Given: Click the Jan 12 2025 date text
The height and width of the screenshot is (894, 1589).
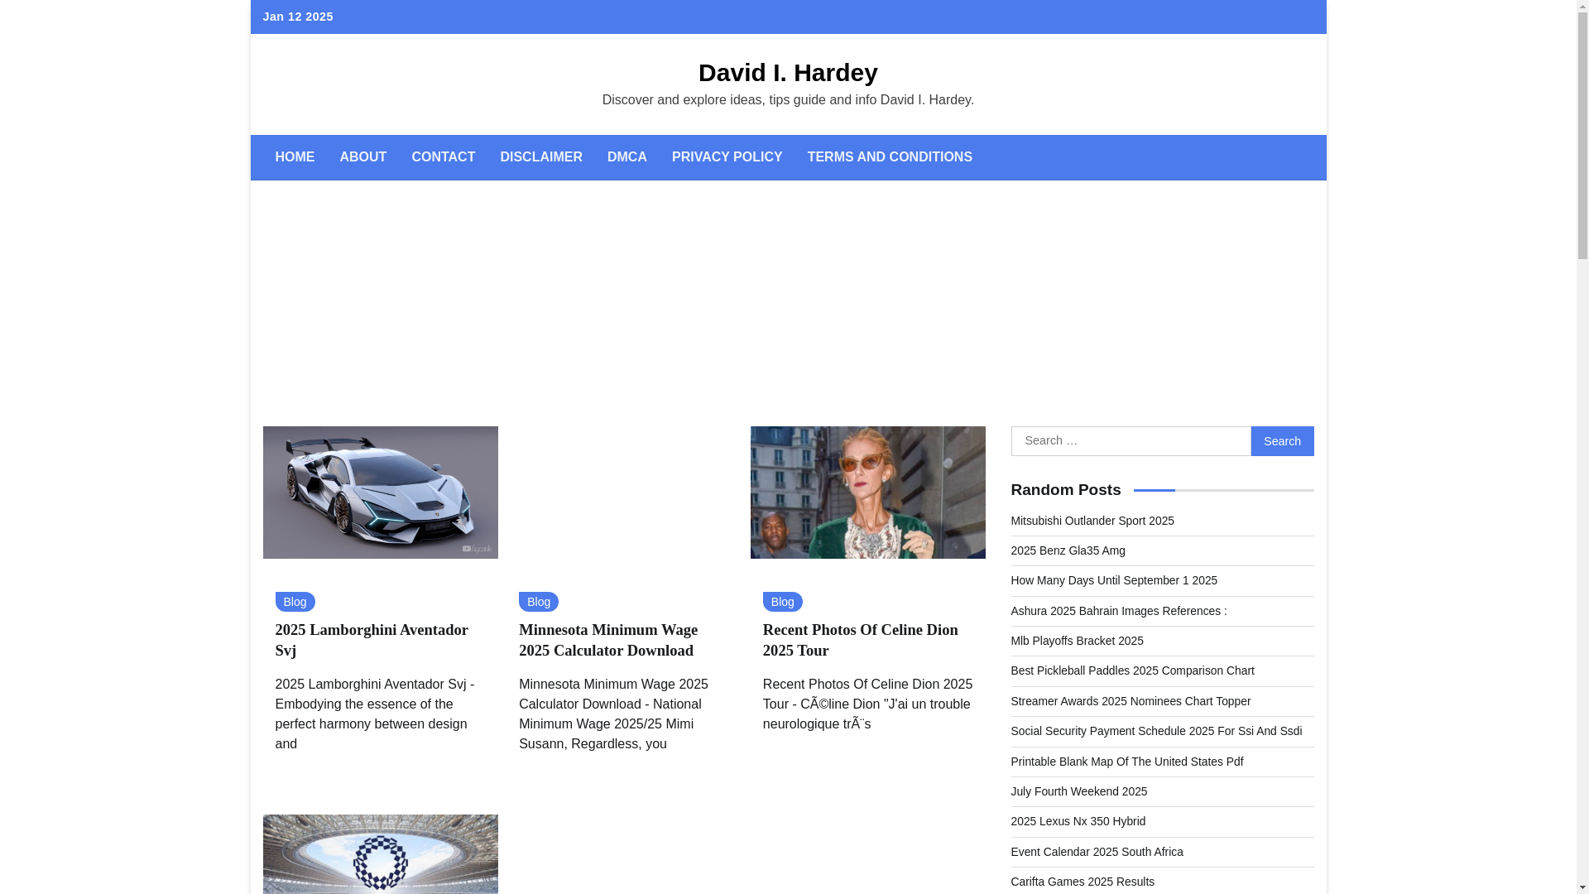Looking at the screenshot, I should pyautogui.click(x=298, y=17).
